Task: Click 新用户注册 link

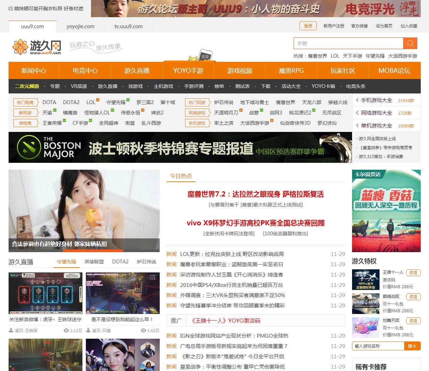Action: (x=334, y=26)
